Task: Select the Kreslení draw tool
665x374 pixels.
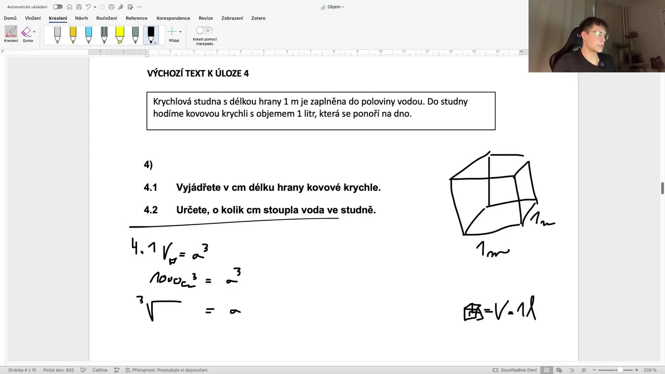Action: tap(11, 35)
